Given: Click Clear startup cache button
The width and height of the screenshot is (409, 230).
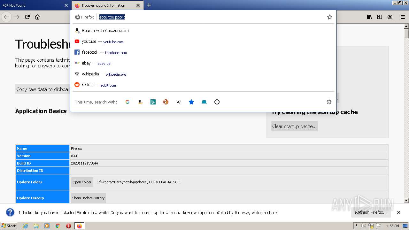Looking at the screenshot, I should click(x=294, y=126).
